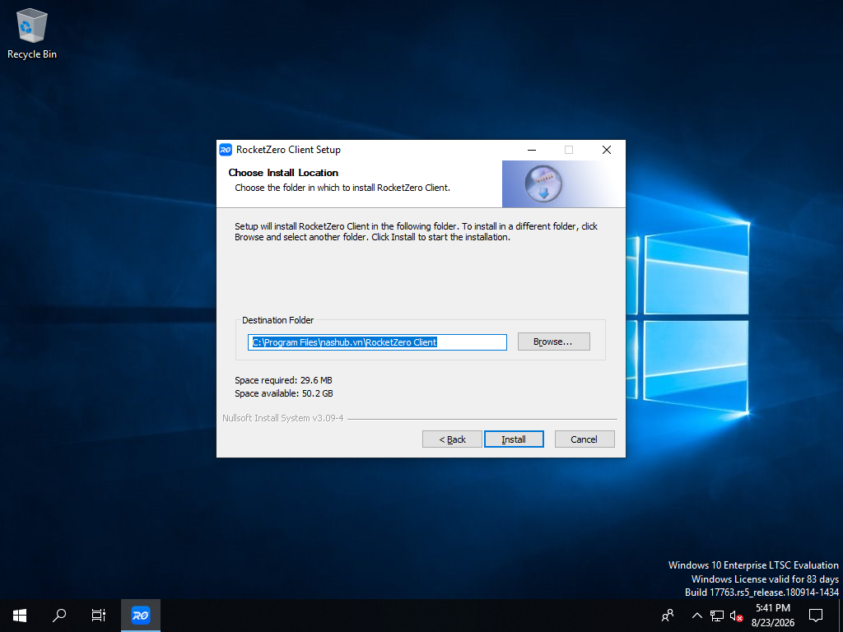Viewport: 843px width, 632px height.
Task: Minimize the RocketZero Client Setup window
Action: tap(532, 150)
